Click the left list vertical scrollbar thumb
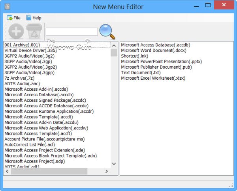Viewport: 237px width, 191px height. (114, 53)
